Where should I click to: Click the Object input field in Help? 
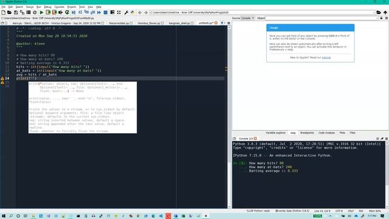[322, 18]
